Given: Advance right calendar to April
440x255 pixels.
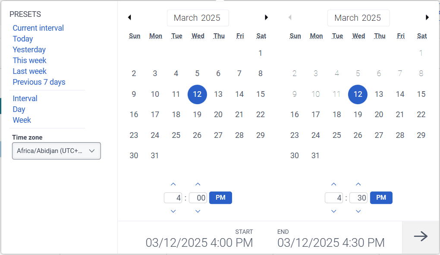Looking at the screenshot, I should (x=427, y=17).
